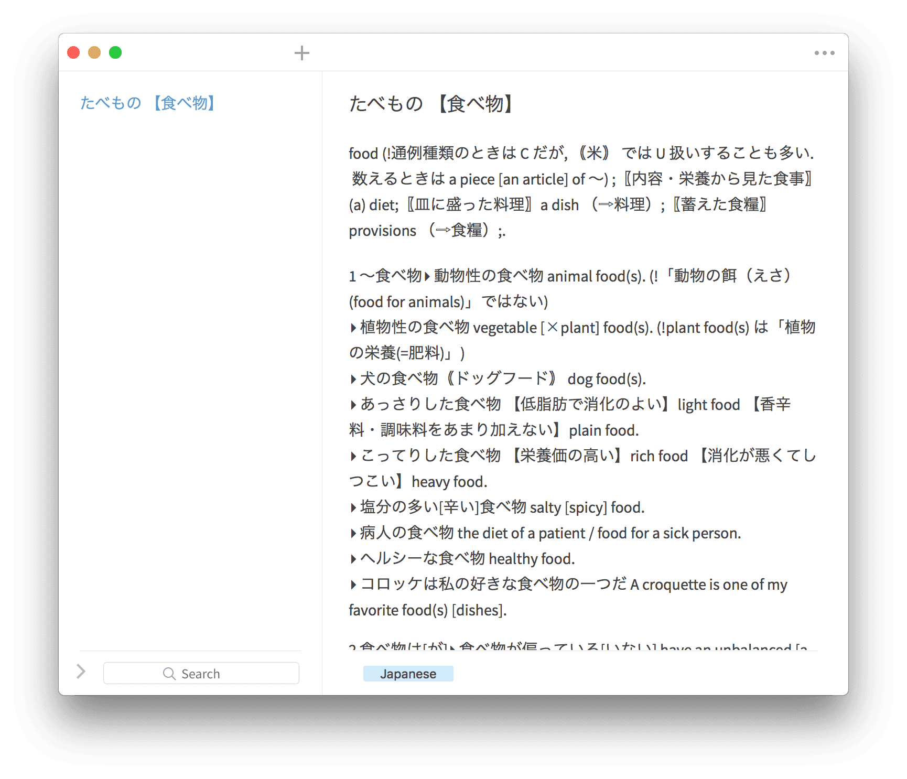
Task: Expand the chevron arrow beside the Search field
Action: (81, 672)
